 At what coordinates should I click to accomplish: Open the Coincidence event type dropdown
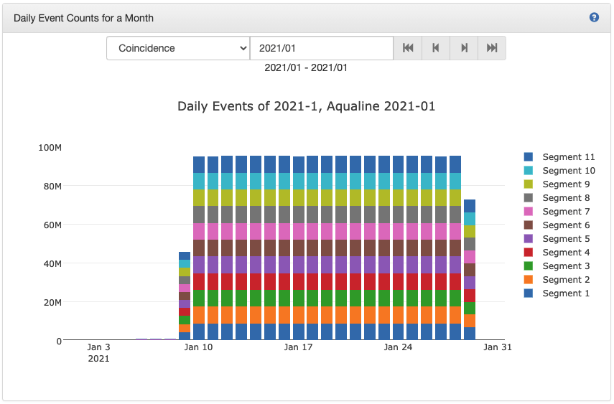tap(177, 48)
